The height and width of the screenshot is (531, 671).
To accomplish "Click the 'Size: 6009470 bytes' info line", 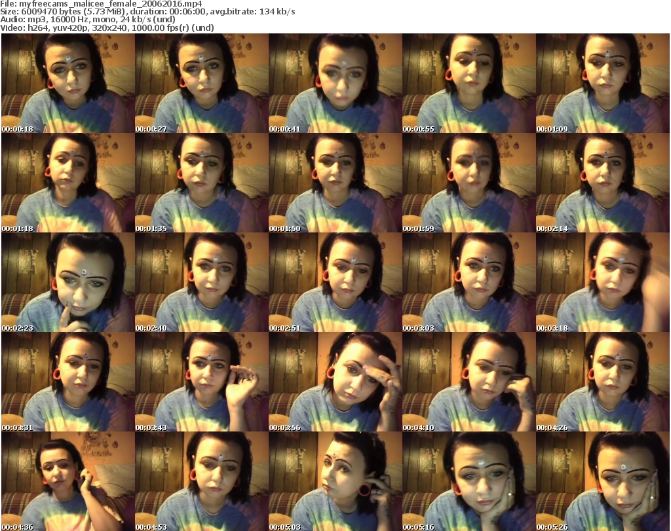I will click(x=147, y=12).
